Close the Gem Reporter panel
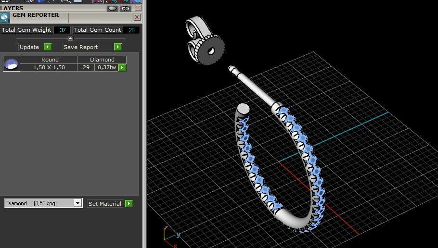The image size is (438, 248). click(137, 17)
